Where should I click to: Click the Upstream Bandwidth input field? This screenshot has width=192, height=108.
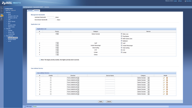pyautogui.click(x=51, y=17)
